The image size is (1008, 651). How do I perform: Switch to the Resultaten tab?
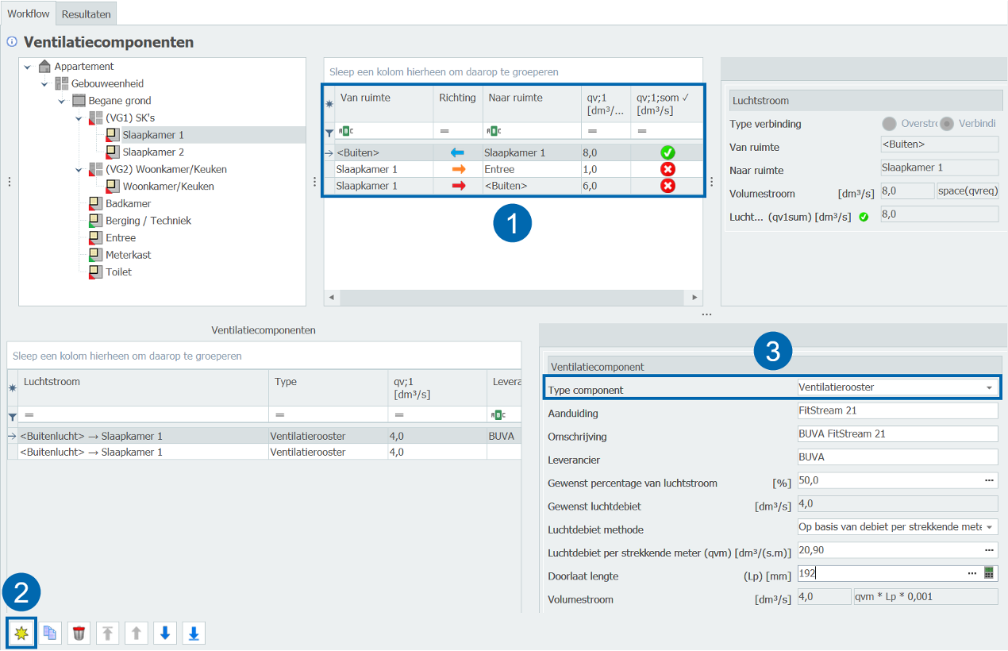pyautogui.click(x=87, y=13)
